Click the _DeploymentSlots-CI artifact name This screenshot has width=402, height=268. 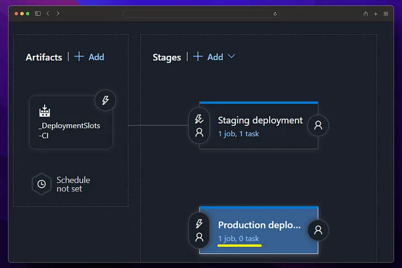(69, 131)
